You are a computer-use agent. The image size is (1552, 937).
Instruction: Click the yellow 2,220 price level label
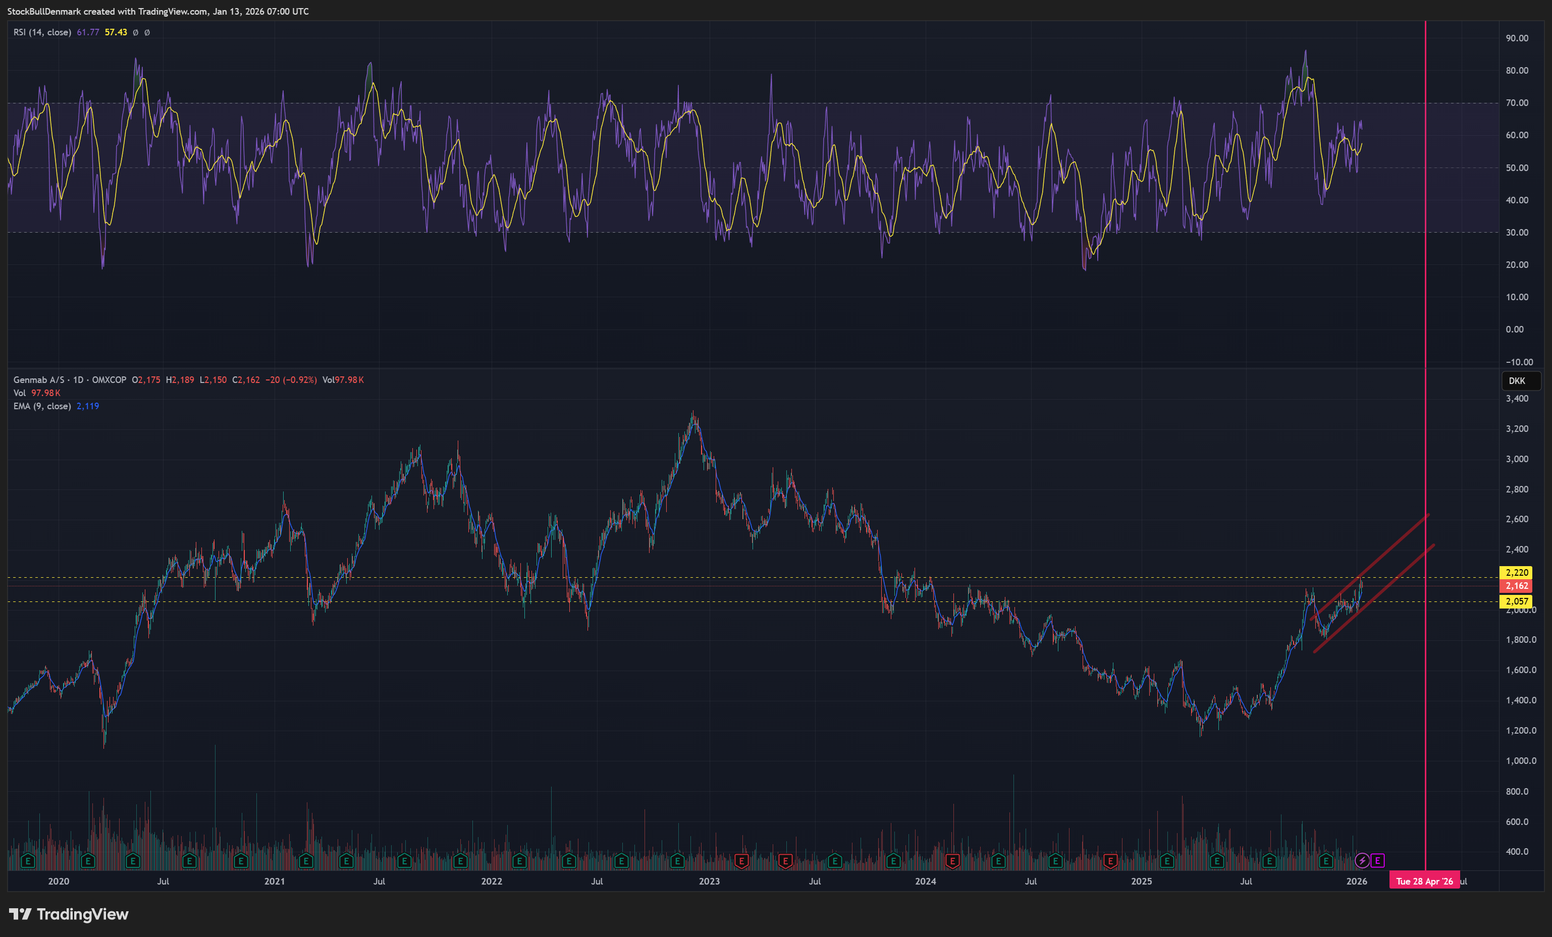pos(1517,572)
